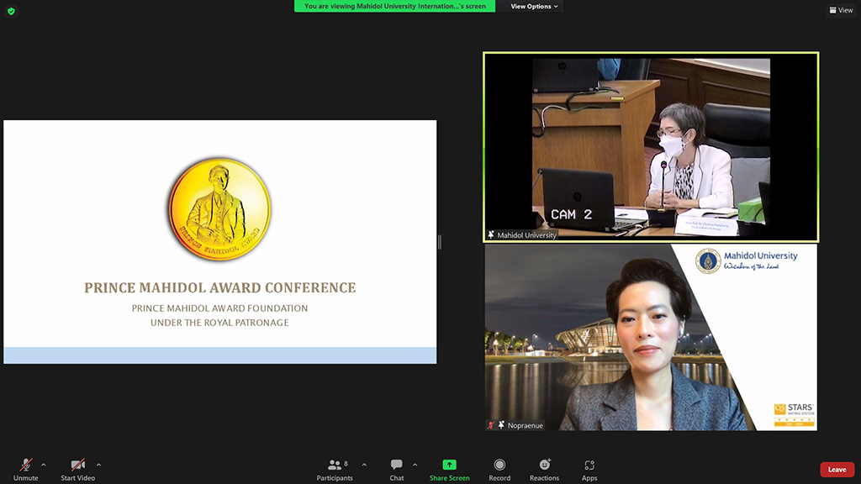Open the Apps panel
Image resolution: width=861 pixels, height=484 pixels.
[589, 466]
